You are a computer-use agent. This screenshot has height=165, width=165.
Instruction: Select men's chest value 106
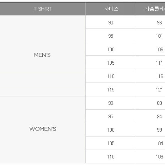pyautogui.click(x=159, y=50)
